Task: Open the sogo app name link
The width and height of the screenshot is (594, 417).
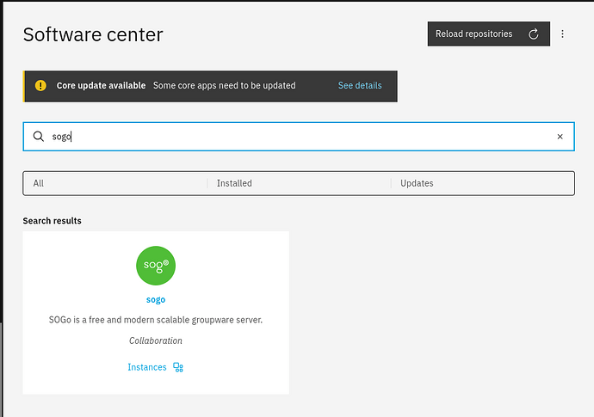Action: click(156, 300)
